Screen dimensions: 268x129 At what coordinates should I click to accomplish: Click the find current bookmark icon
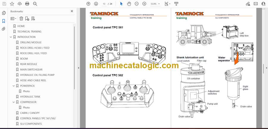pyautogui.click(x=33, y=19)
